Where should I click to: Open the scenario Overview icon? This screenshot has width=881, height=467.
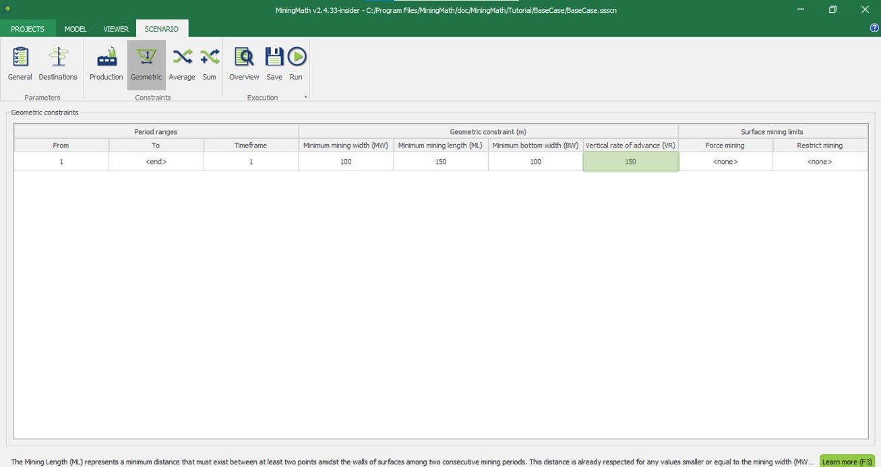click(x=244, y=64)
